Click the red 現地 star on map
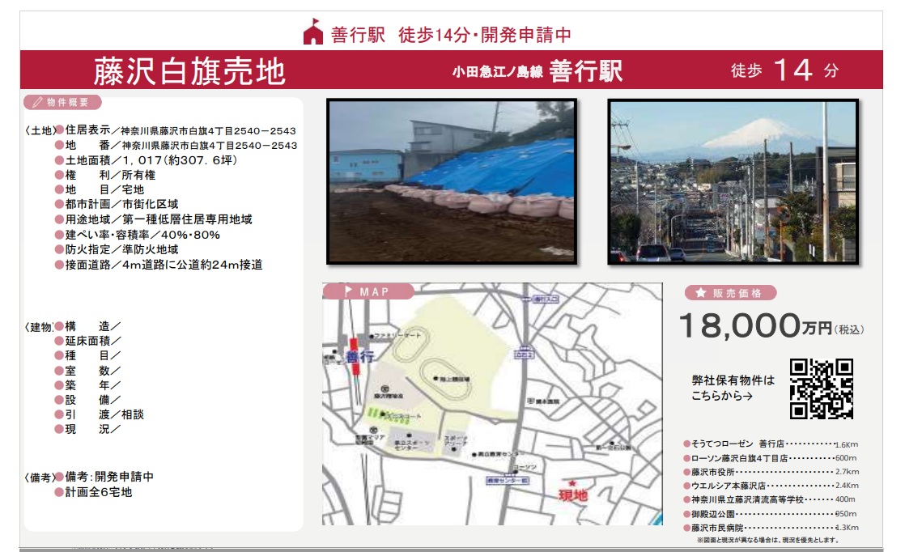905x552 pixels. click(572, 483)
